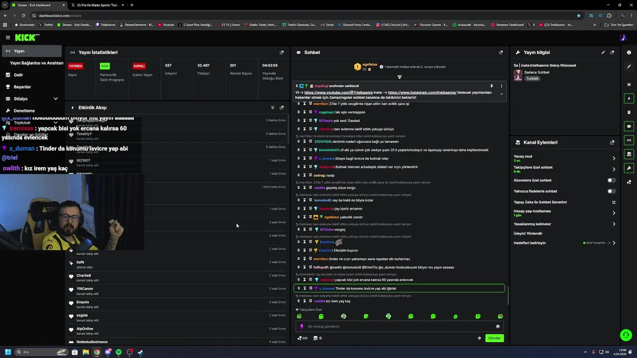
Task: Toggle Abonelere özel sohbet switch
Action: click(611, 180)
